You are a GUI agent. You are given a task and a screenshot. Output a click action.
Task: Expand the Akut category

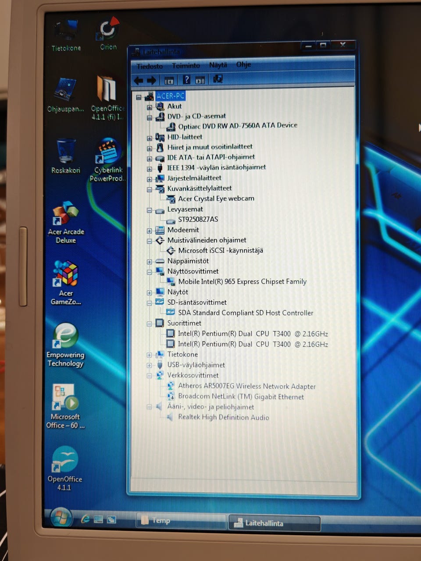click(150, 107)
